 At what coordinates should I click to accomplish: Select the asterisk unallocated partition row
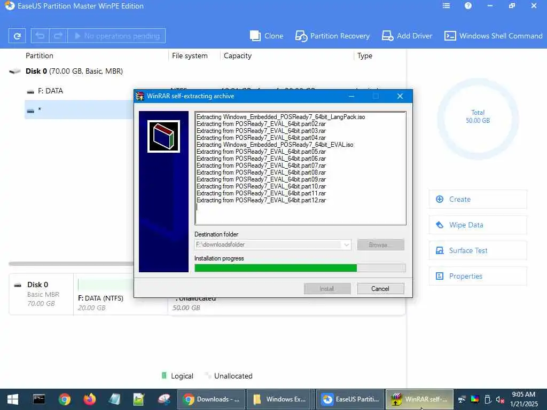click(x=79, y=109)
